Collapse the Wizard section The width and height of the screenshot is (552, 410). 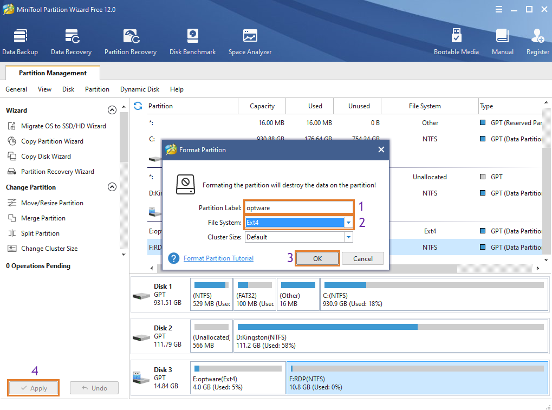click(112, 110)
